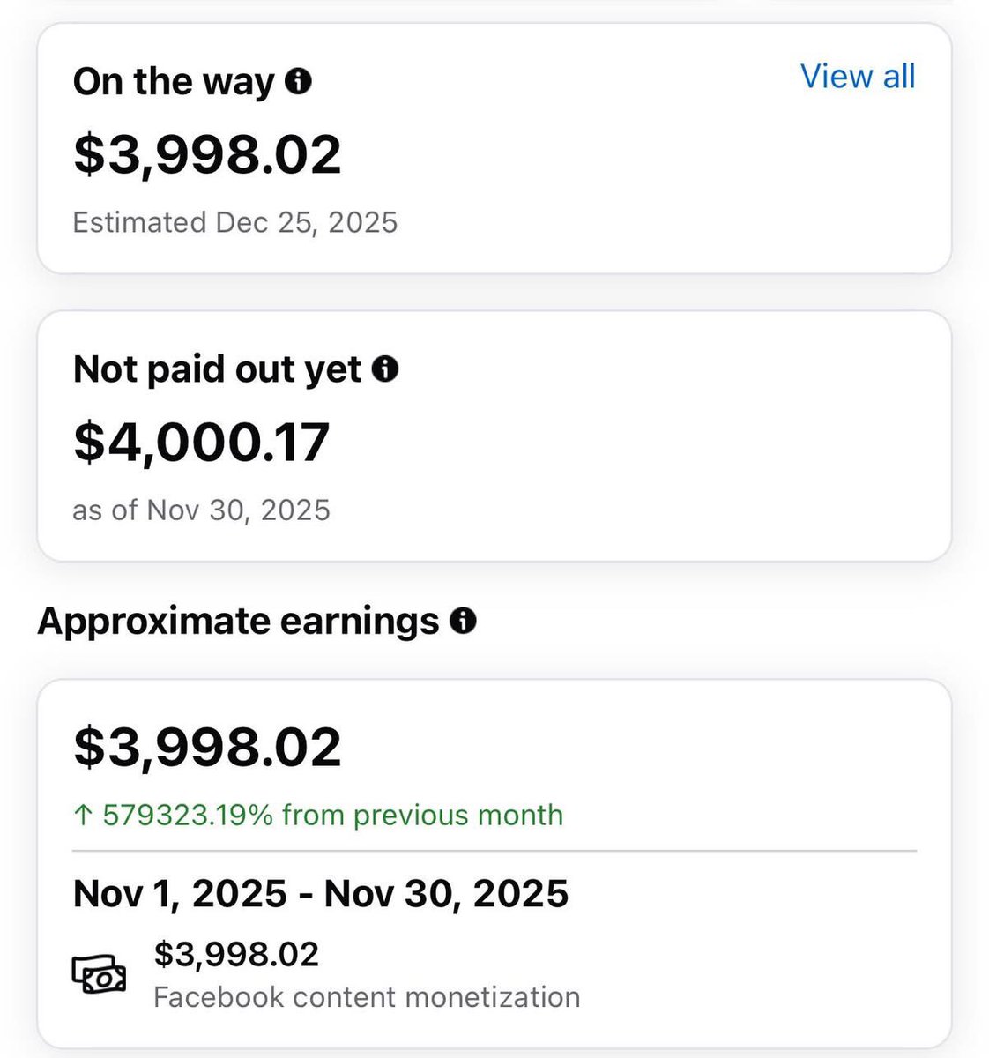
Task: Select the On the way heading
Action: [175, 82]
